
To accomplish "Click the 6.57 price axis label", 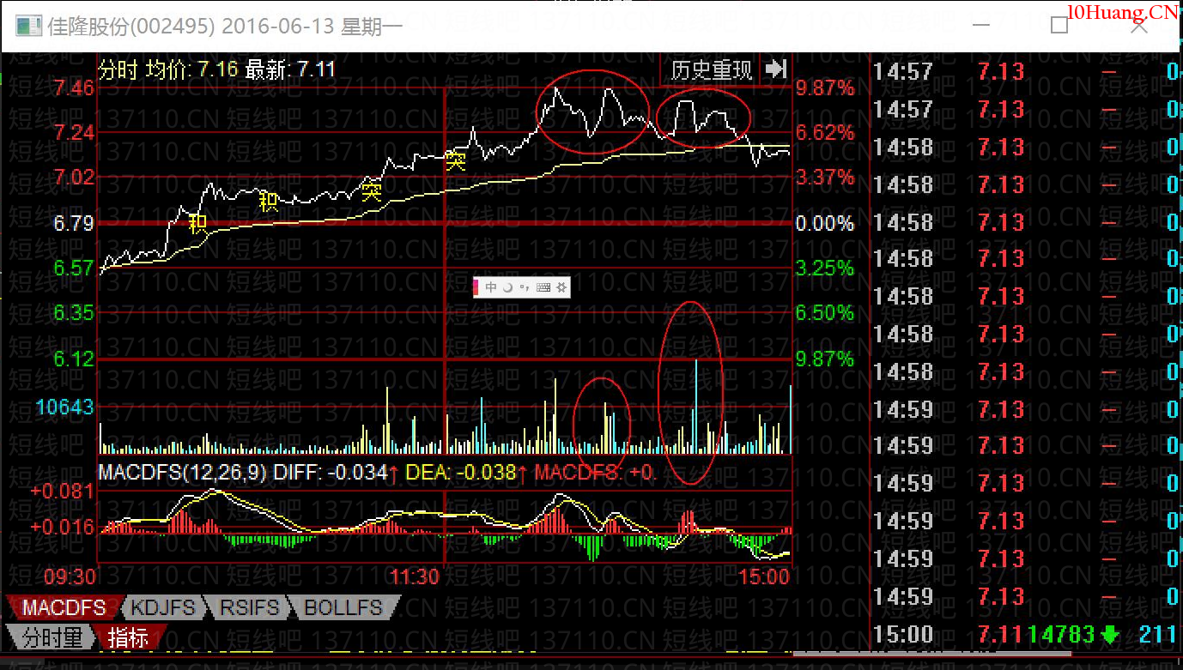I will click(73, 269).
